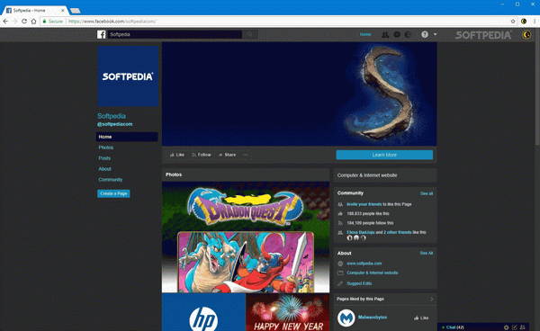Image resolution: width=540 pixels, height=331 pixels.
Task: Toggle Like on the Softpedia page
Action: click(x=177, y=155)
